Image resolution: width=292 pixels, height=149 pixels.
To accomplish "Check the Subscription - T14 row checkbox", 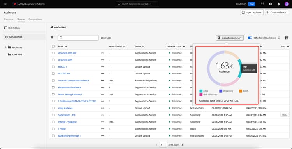I will pyautogui.click(x=53, y=115).
